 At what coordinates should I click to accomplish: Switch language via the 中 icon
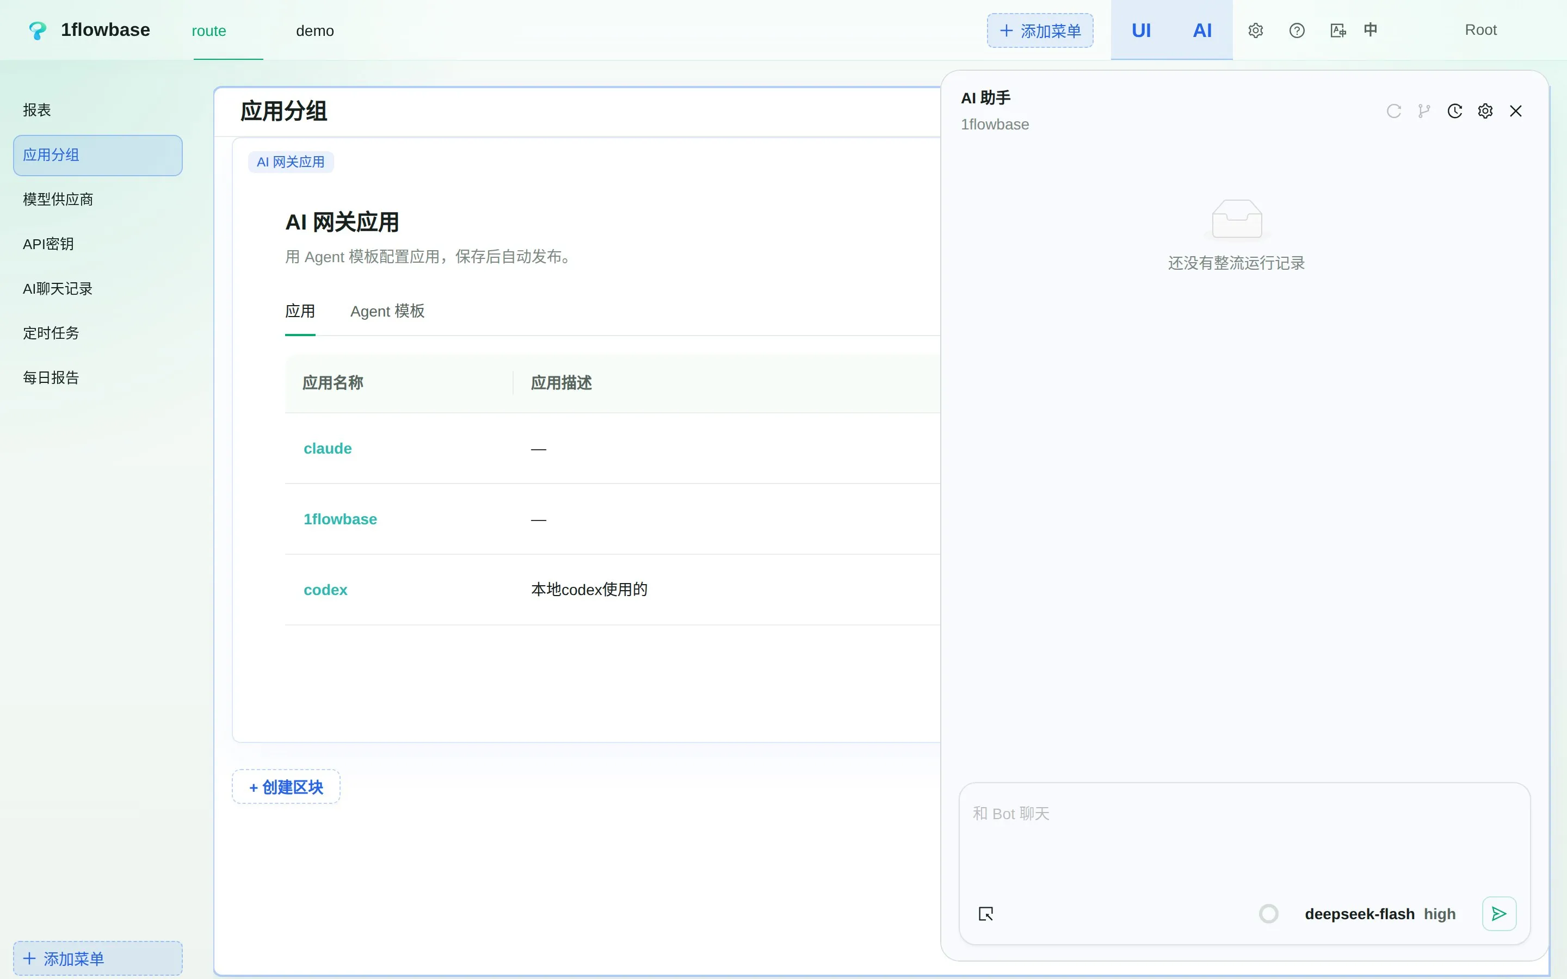coord(1371,30)
